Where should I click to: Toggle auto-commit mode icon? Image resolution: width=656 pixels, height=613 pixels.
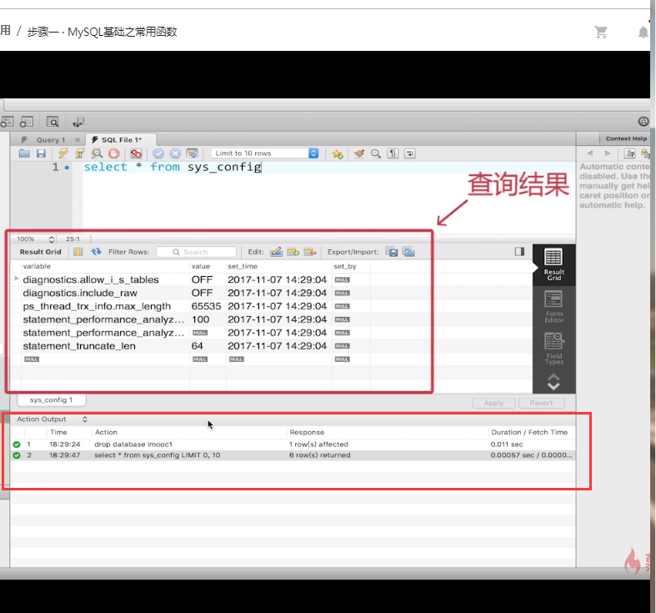point(192,153)
